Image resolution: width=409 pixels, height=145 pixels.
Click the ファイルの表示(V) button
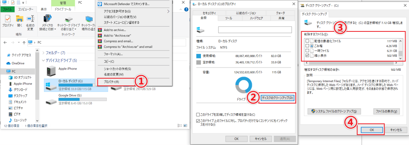coord(386,111)
